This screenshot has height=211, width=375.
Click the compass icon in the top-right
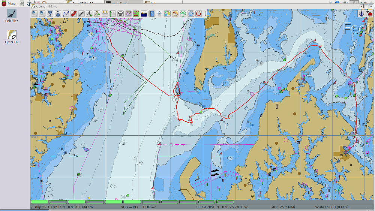(361, 13)
